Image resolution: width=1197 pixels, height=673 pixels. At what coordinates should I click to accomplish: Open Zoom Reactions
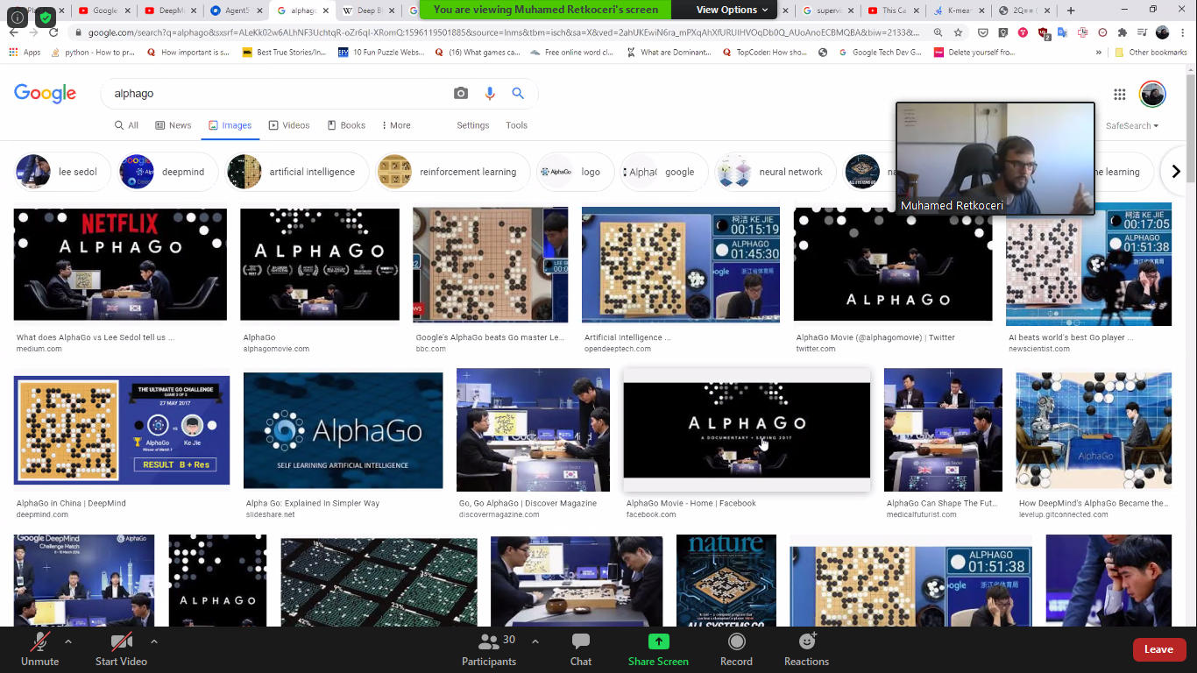click(806, 649)
